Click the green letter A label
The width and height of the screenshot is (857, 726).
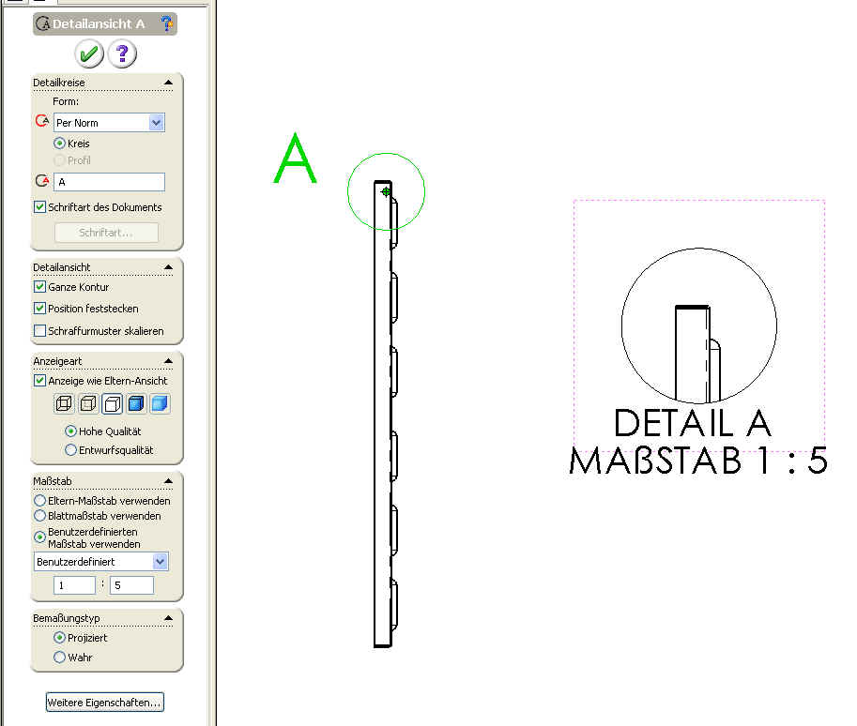coord(295,158)
